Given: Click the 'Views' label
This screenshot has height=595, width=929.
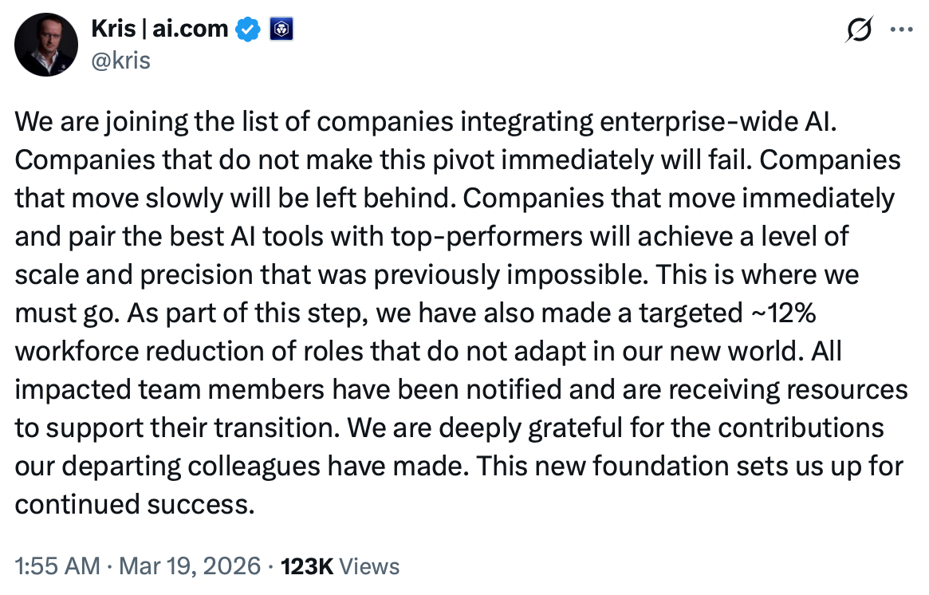Looking at the screenshot, I should click(x=370, y=566).
